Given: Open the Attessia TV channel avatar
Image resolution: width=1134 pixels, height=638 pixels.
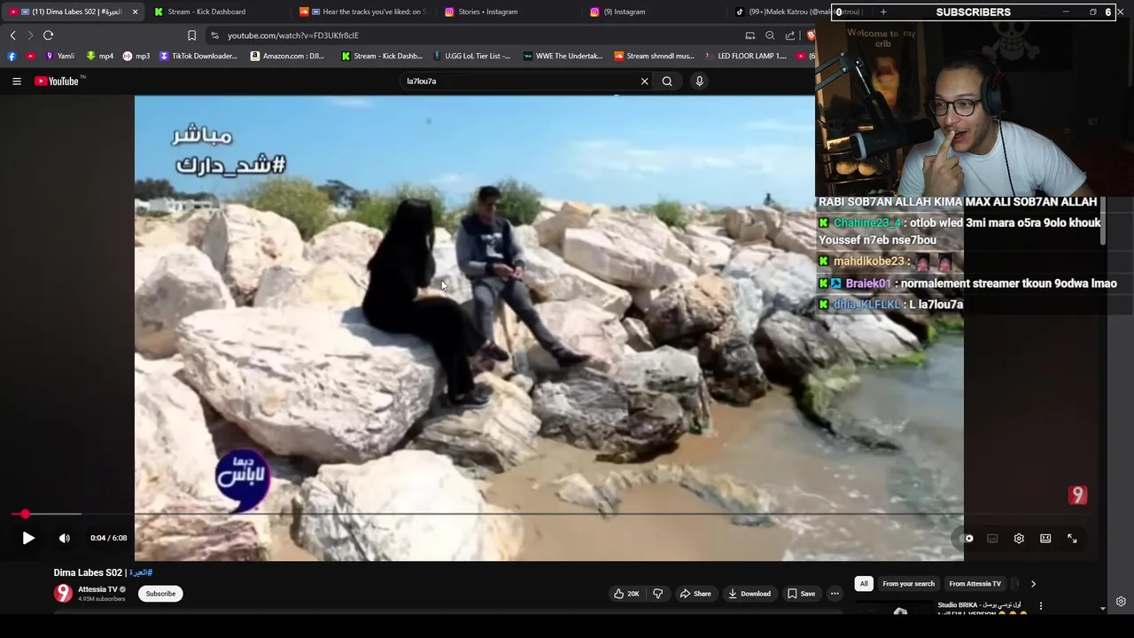Looking at the screenshot, I should tap(63, 594).
